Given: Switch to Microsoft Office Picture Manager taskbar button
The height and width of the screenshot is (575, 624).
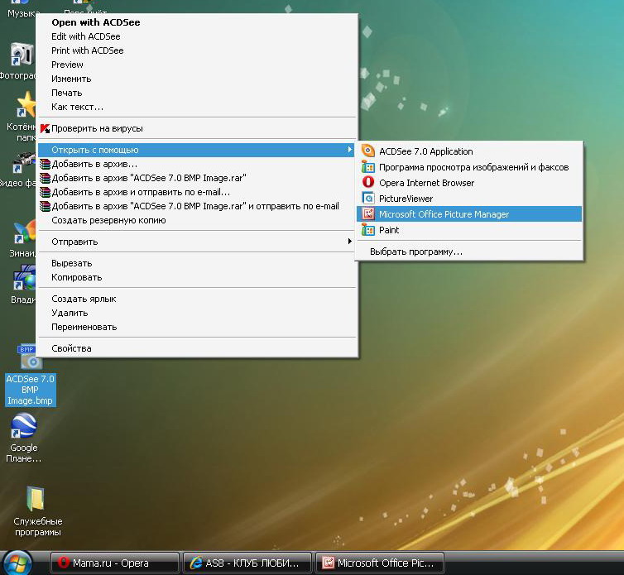Looking at the screenshot, I should [x=380, y=563].
